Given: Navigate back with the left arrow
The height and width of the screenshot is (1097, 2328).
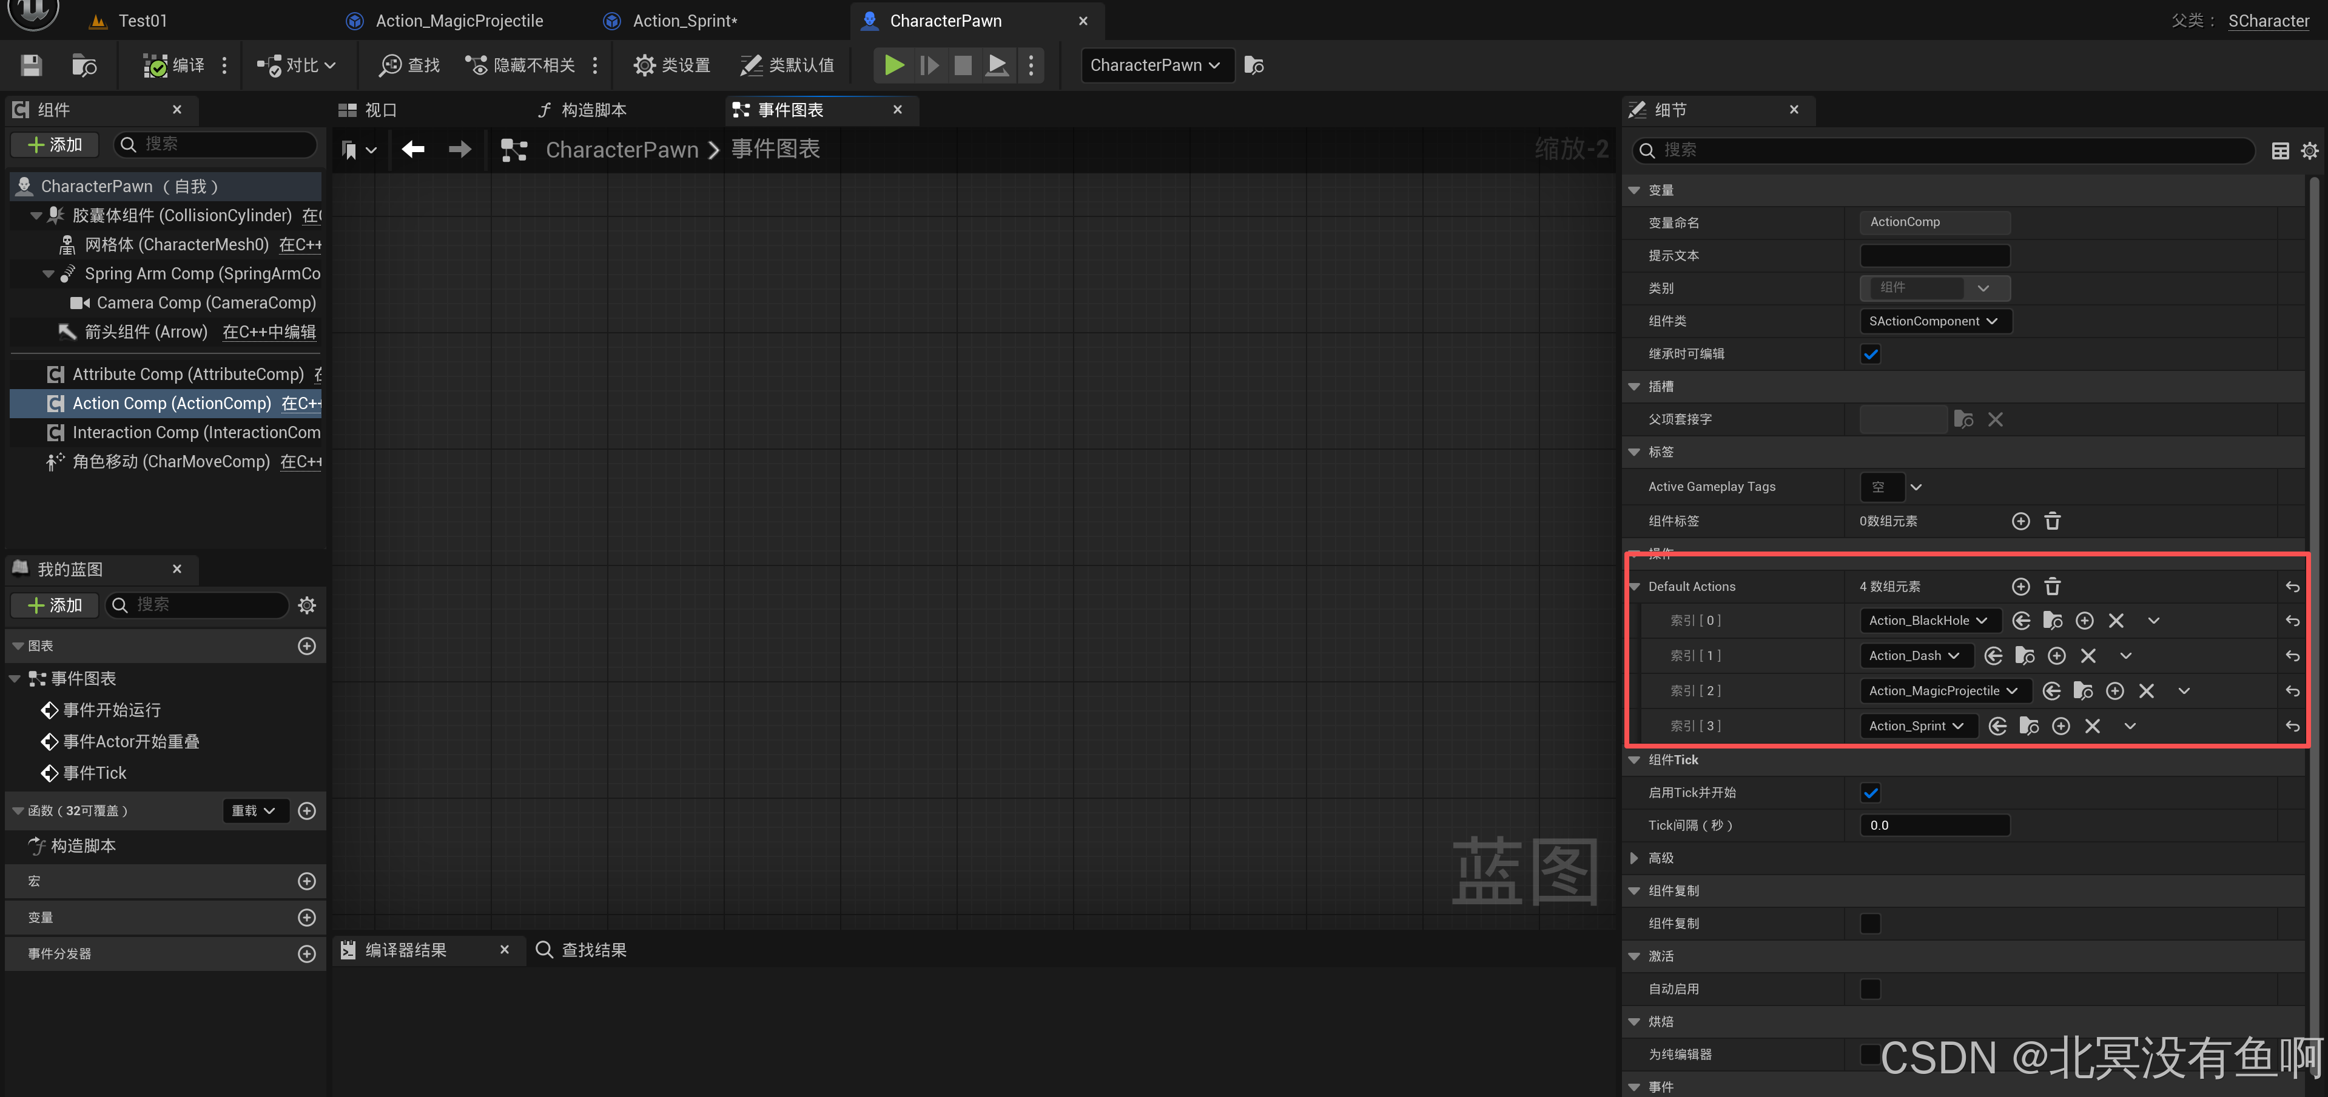Looking at the screenshot, I should pos(413,149).
